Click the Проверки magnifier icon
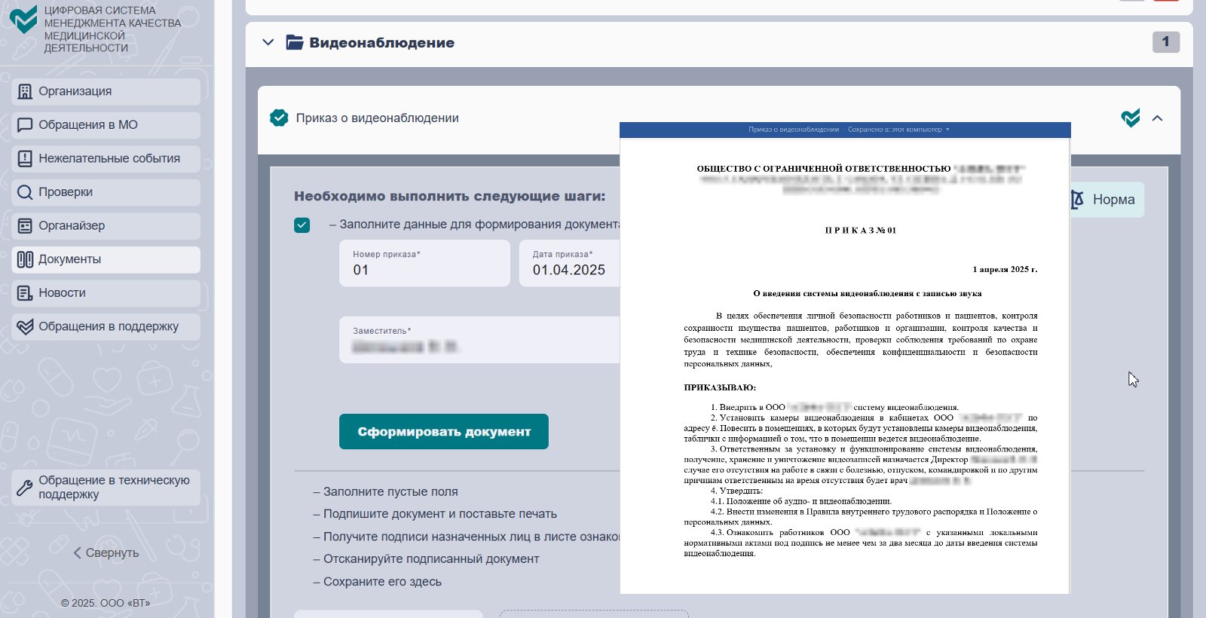Viewport: 1206px width, 618px height. click(25, 192)
